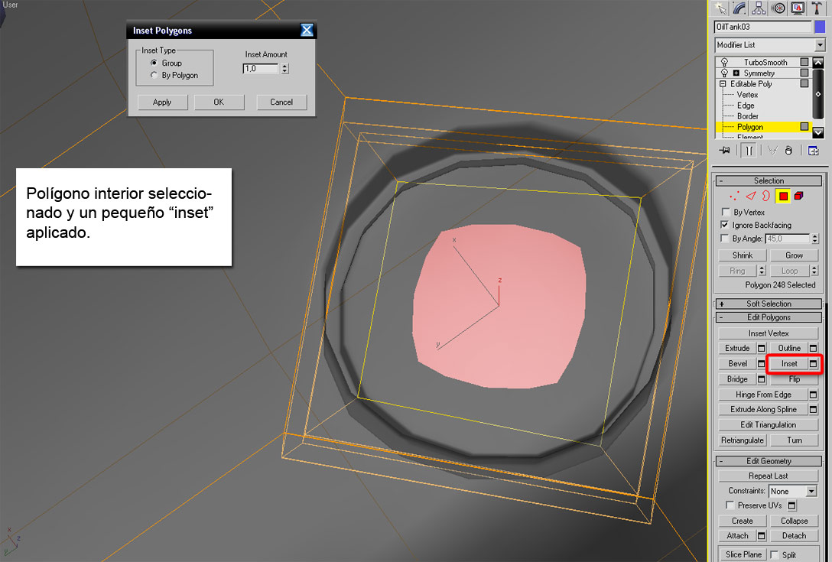Select the Symmetry modifier in the stack
The width and height of the screenshot is (832, 562).
759,73
